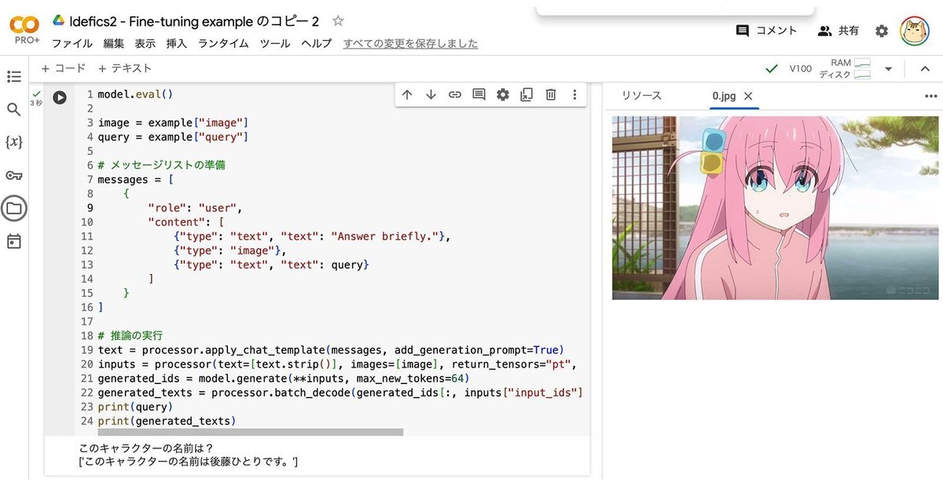Copy link to cell icon
943x486 pixels.
[455, 95]
